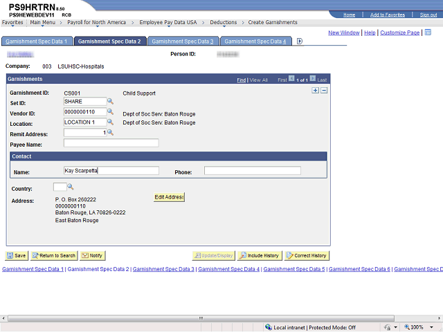This screenshot has width=443, height=332.
Task: Expand the Deductions breadcrumb menu
Action: [x=223, y=22]
